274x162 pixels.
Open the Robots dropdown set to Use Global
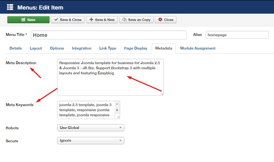91,128
